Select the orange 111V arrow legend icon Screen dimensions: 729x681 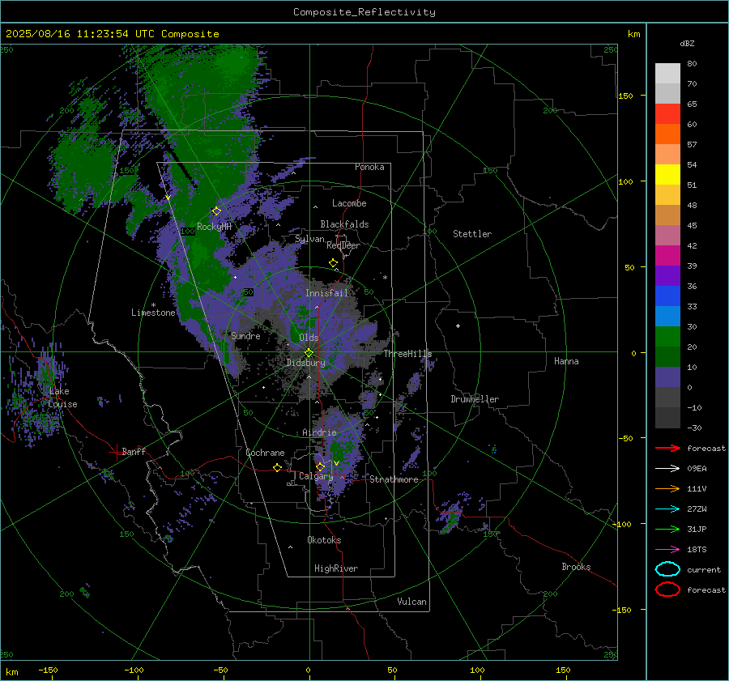(667, 488)
